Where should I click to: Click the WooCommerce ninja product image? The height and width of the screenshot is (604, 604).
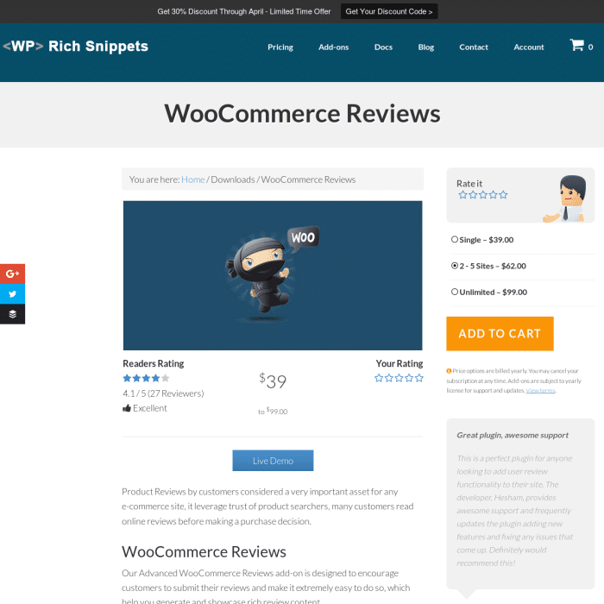[x=273, y=275]
